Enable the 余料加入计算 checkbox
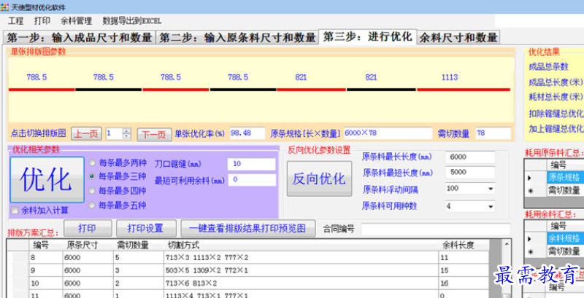 tap(15, 211)
